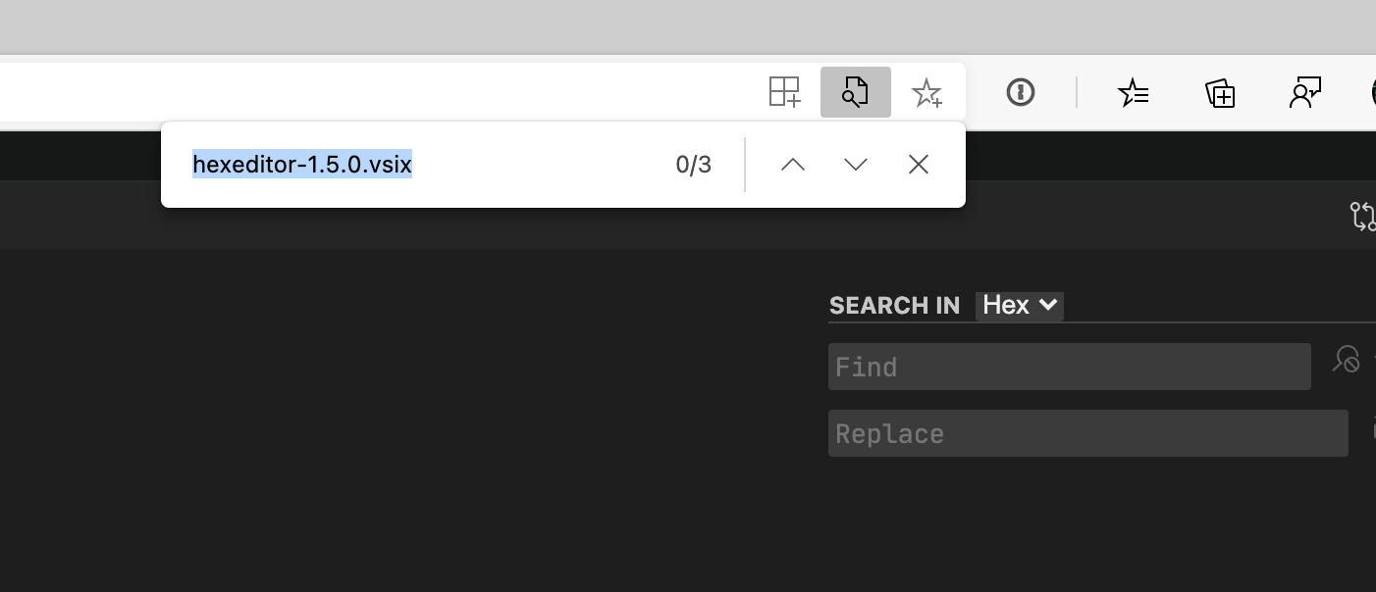Go to the previous find match
Image resolution: width=1376 pixels, height=592 pixels.
tap(792, 164)
